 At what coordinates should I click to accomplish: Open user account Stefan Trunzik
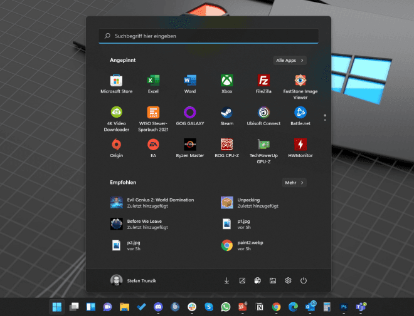134,280
